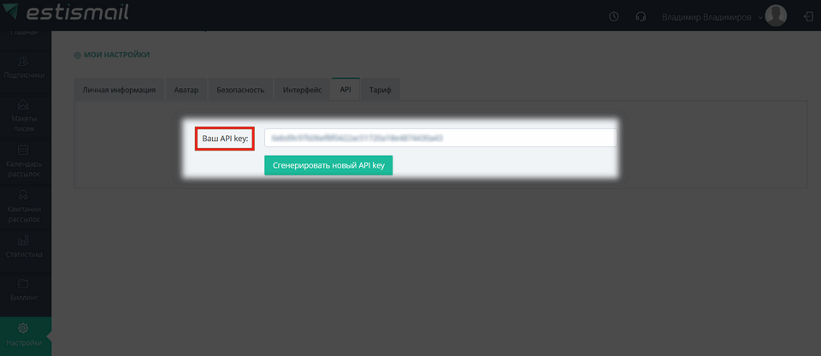Open Настройки in sidebar
The image size is (821, 356).
point(24,335)
